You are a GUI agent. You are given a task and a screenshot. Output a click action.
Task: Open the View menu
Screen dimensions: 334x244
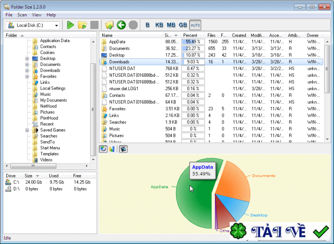37,15
